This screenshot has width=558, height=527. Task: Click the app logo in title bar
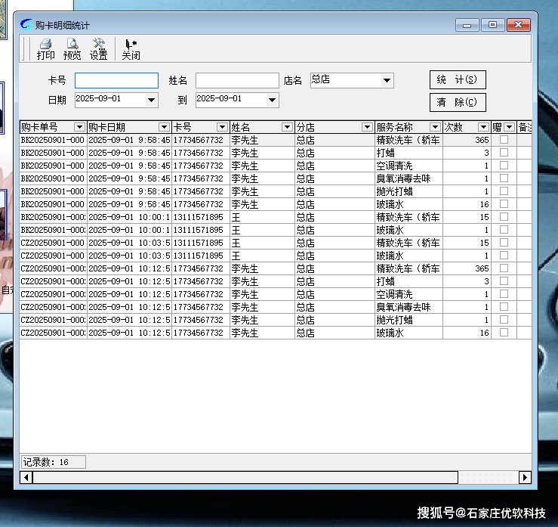point(26,25)
